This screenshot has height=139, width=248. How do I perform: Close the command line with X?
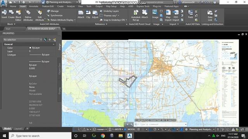(127, 124)
